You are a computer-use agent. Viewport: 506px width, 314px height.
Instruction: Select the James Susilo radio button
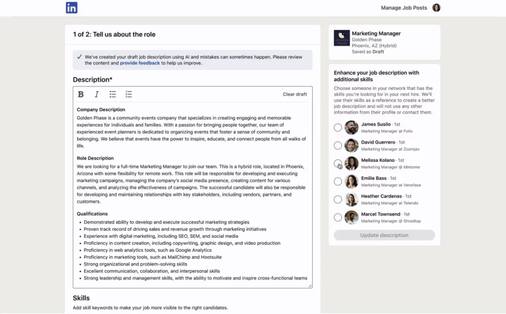(338, 127)
